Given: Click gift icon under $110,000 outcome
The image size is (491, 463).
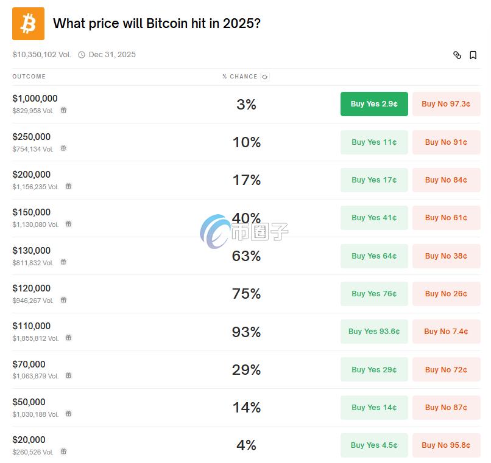Looking at the screenshot, I should [68, 338].
